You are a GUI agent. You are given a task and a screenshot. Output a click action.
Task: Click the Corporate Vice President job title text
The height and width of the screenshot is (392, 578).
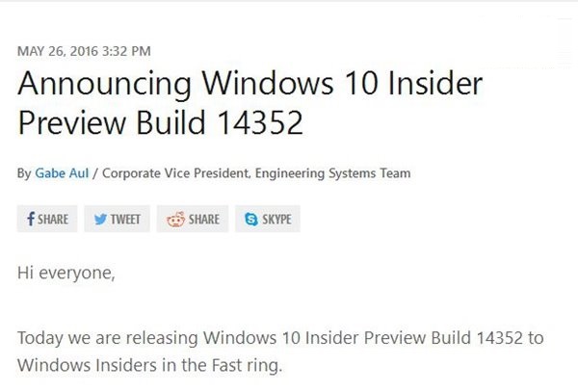click(x=175, y=173)
